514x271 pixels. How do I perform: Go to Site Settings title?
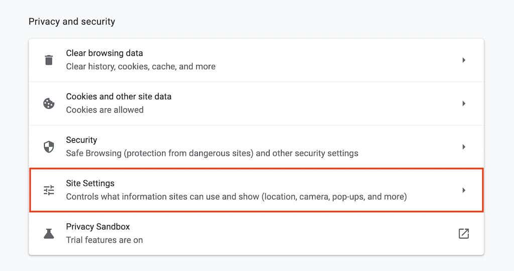[x=90, y=183]
